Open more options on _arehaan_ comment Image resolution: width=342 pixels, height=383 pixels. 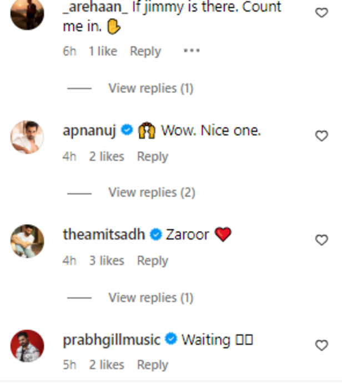tap(191, 51)
